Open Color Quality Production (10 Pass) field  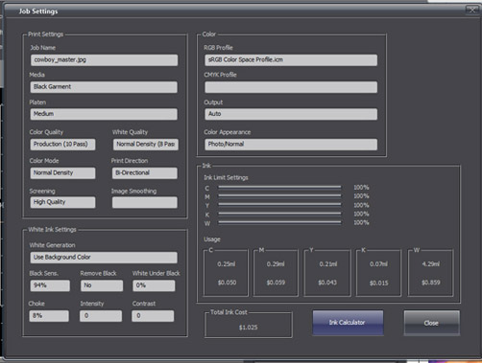tap(62, 145)
